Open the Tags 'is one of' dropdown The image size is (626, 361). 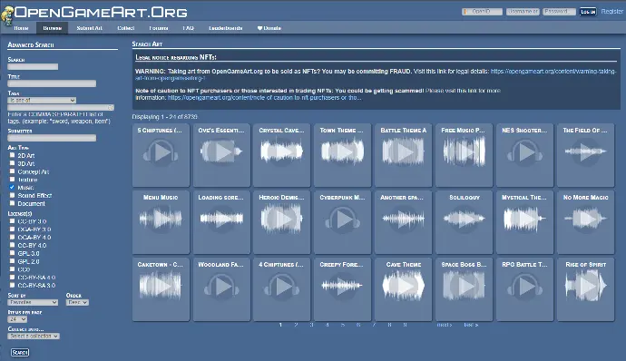[x=42, y=101]
